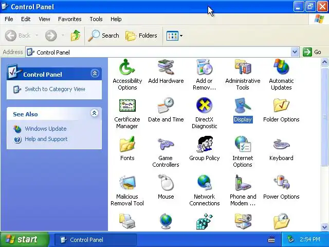Click the scrollbar up arrow

pos(324,62)
